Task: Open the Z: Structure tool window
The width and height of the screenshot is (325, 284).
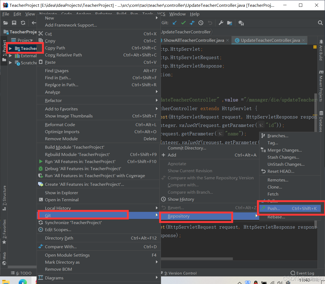Action: (x=4, y=198)
